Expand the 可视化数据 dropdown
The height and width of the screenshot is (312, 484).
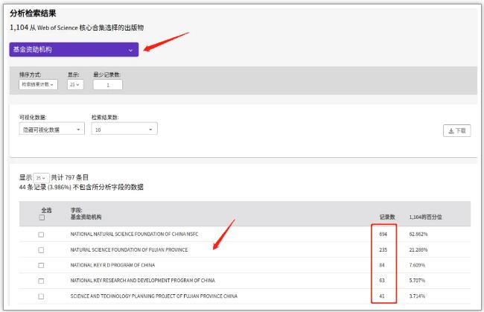[51, 130]
